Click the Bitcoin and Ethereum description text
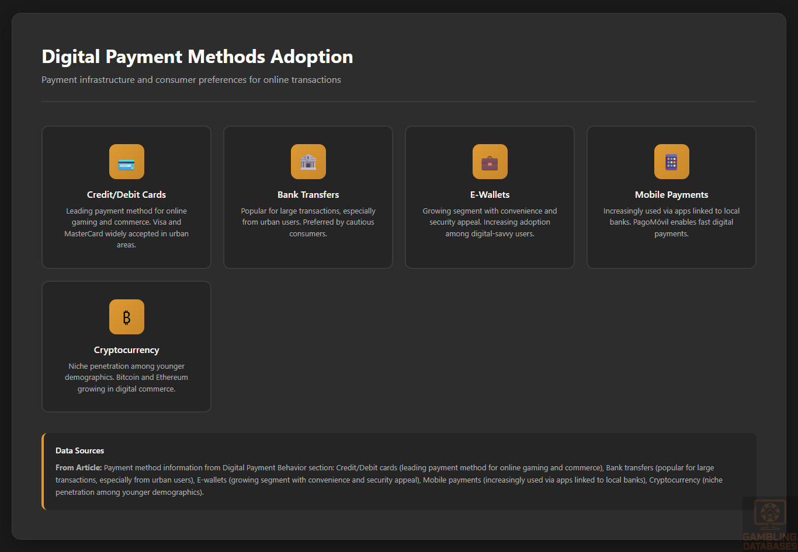This screenshot has height=552, width=798. pos(126,378)
